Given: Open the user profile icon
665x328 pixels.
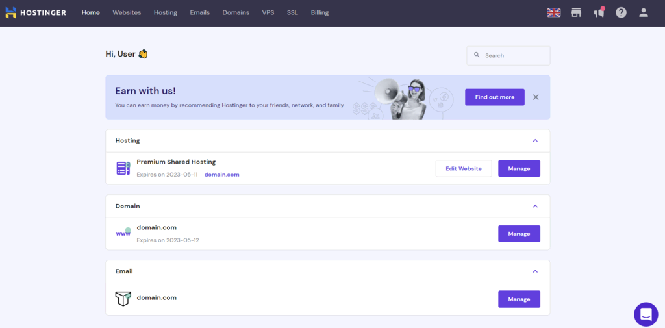Looking at the screenshot, I should (x=644, y=13).
